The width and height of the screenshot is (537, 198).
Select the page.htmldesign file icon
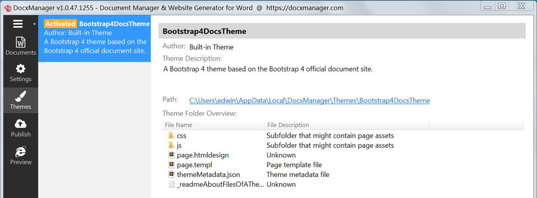click(172, 155)
